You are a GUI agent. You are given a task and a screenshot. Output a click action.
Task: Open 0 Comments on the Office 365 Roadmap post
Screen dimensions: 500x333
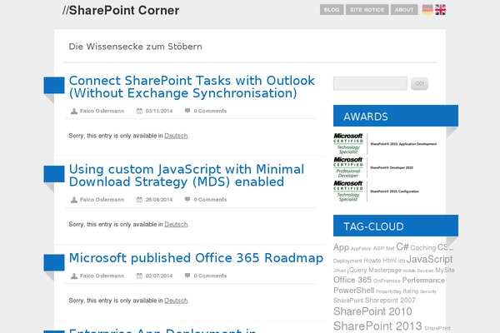pos(210,276)
